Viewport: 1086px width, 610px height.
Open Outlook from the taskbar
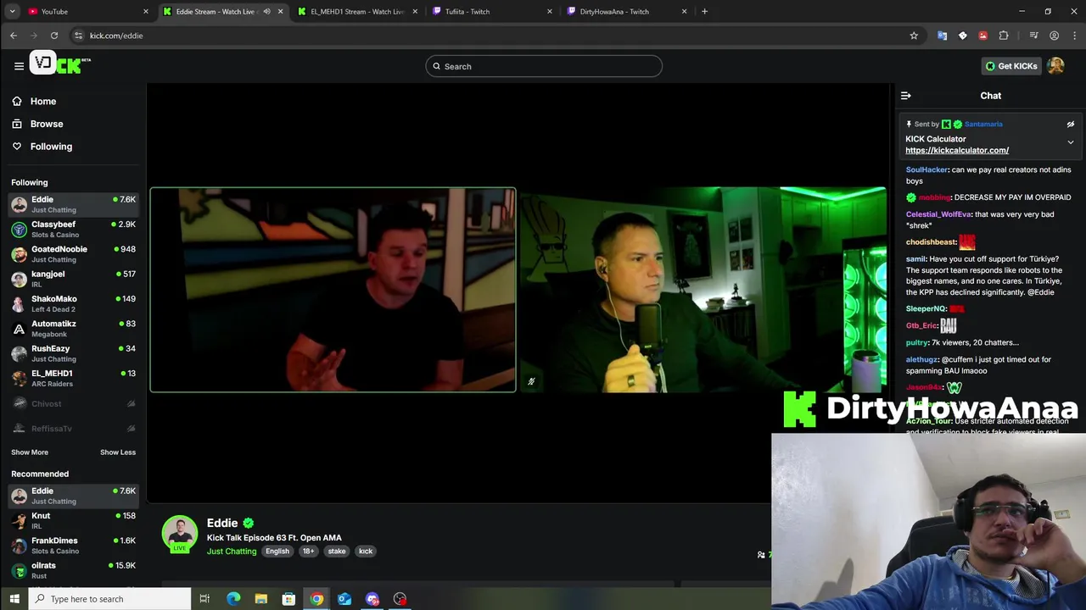344,599
